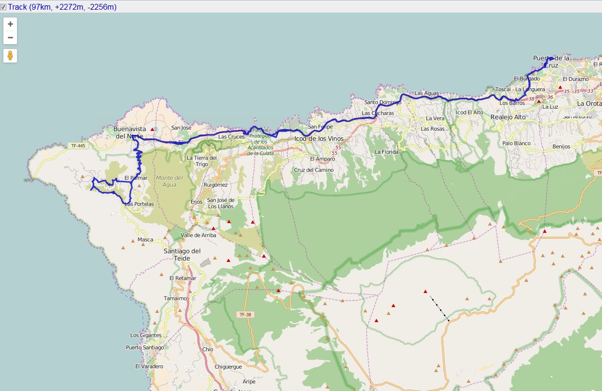Click the Palo Blanco label
This screenshot has height=391, width=602.
(x=516, y=143)
